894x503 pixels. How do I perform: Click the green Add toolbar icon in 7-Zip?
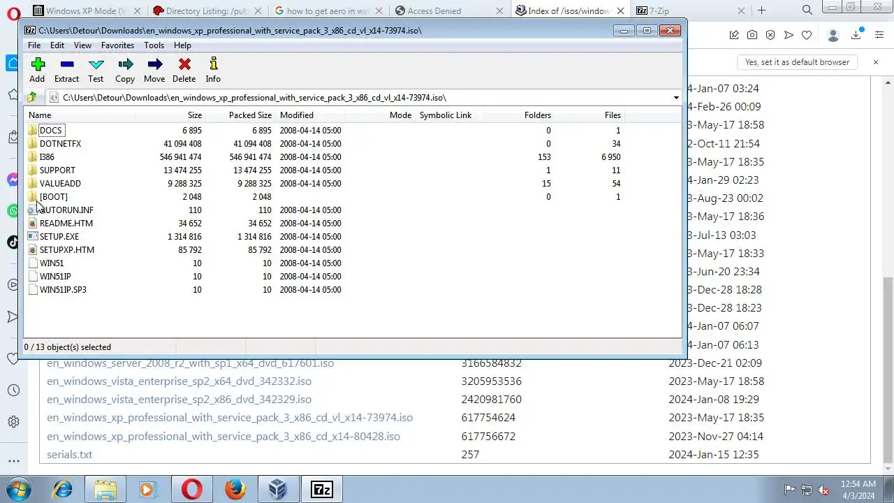pos(38,64)
